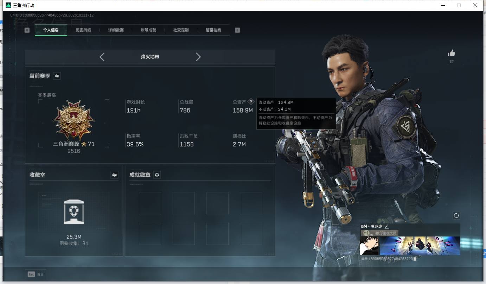Click the 1158 operators defeated value
This screenshot has width=486, height=284.
pyautogui.click(x=187, y=144)
